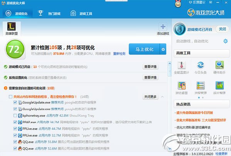Open news 盛大传奇国战新游今日开测
The image size is (231, 156).
(194, 113)
